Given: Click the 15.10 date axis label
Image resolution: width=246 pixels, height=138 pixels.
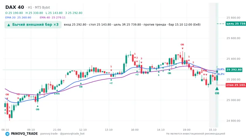Looking at the screenshot, I should tap(213, 130).
